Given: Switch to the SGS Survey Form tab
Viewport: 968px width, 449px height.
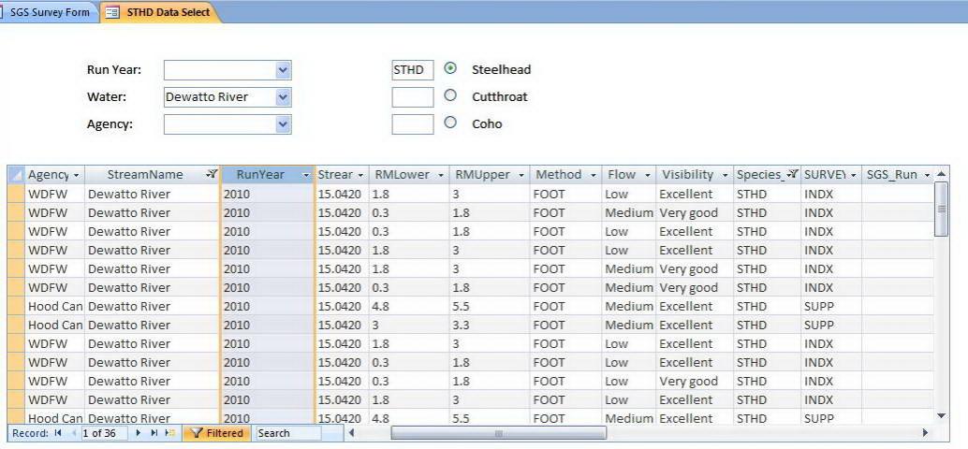Looking at the screenshot, I should pos(48,12).
